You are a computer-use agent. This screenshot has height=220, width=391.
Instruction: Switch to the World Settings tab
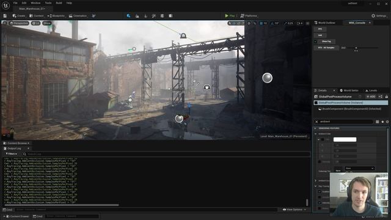pyautogui.click(x=349, y=90)
